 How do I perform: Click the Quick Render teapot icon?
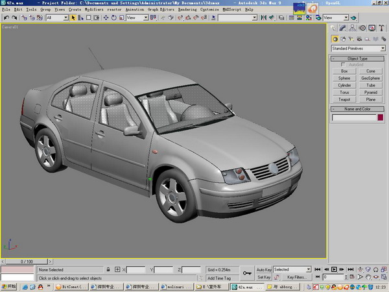(x=354, y=18)
